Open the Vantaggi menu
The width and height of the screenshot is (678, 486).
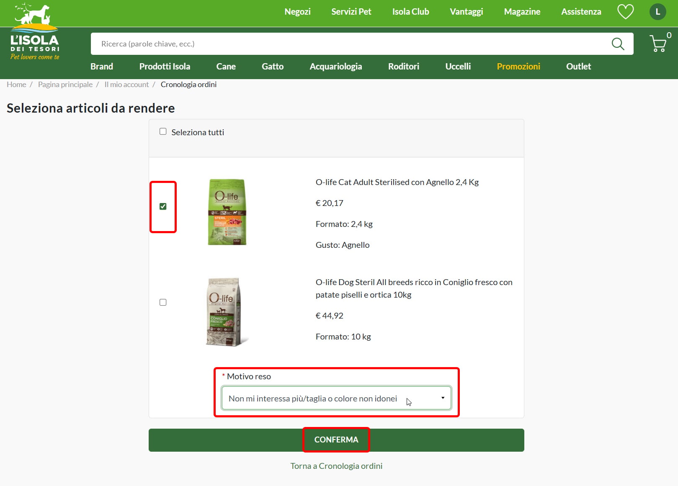(x=467, y=12)
